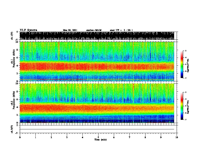199x154 pixels.
Task: Click the ch.1 spectrogram plot
Action: 97,61
